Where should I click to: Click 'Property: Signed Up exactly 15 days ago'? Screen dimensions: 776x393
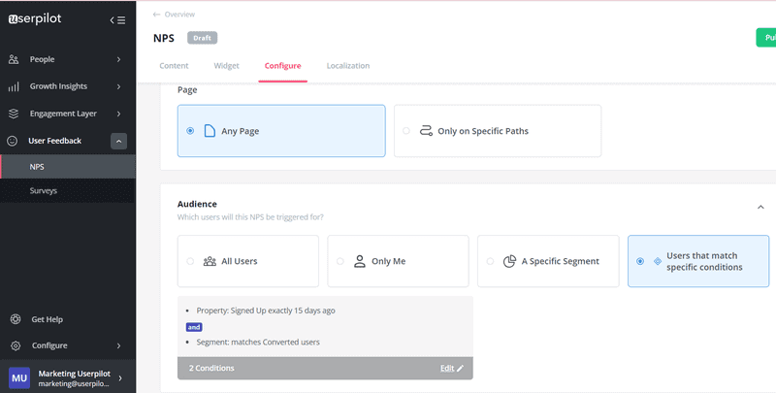pyautogui.click(x=266, y=311)
